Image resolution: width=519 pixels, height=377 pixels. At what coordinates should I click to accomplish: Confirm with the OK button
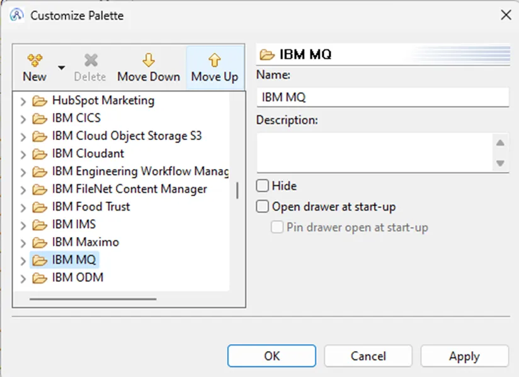tap(271, 356)
